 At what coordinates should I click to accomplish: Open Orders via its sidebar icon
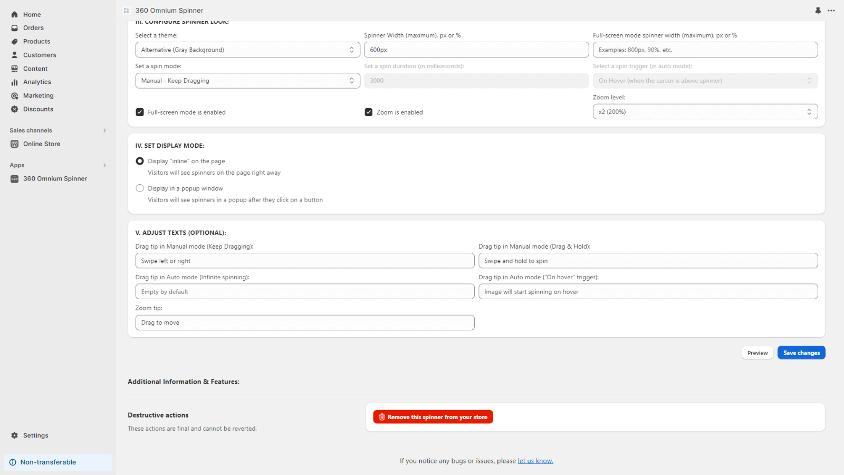tap(15, 28)
